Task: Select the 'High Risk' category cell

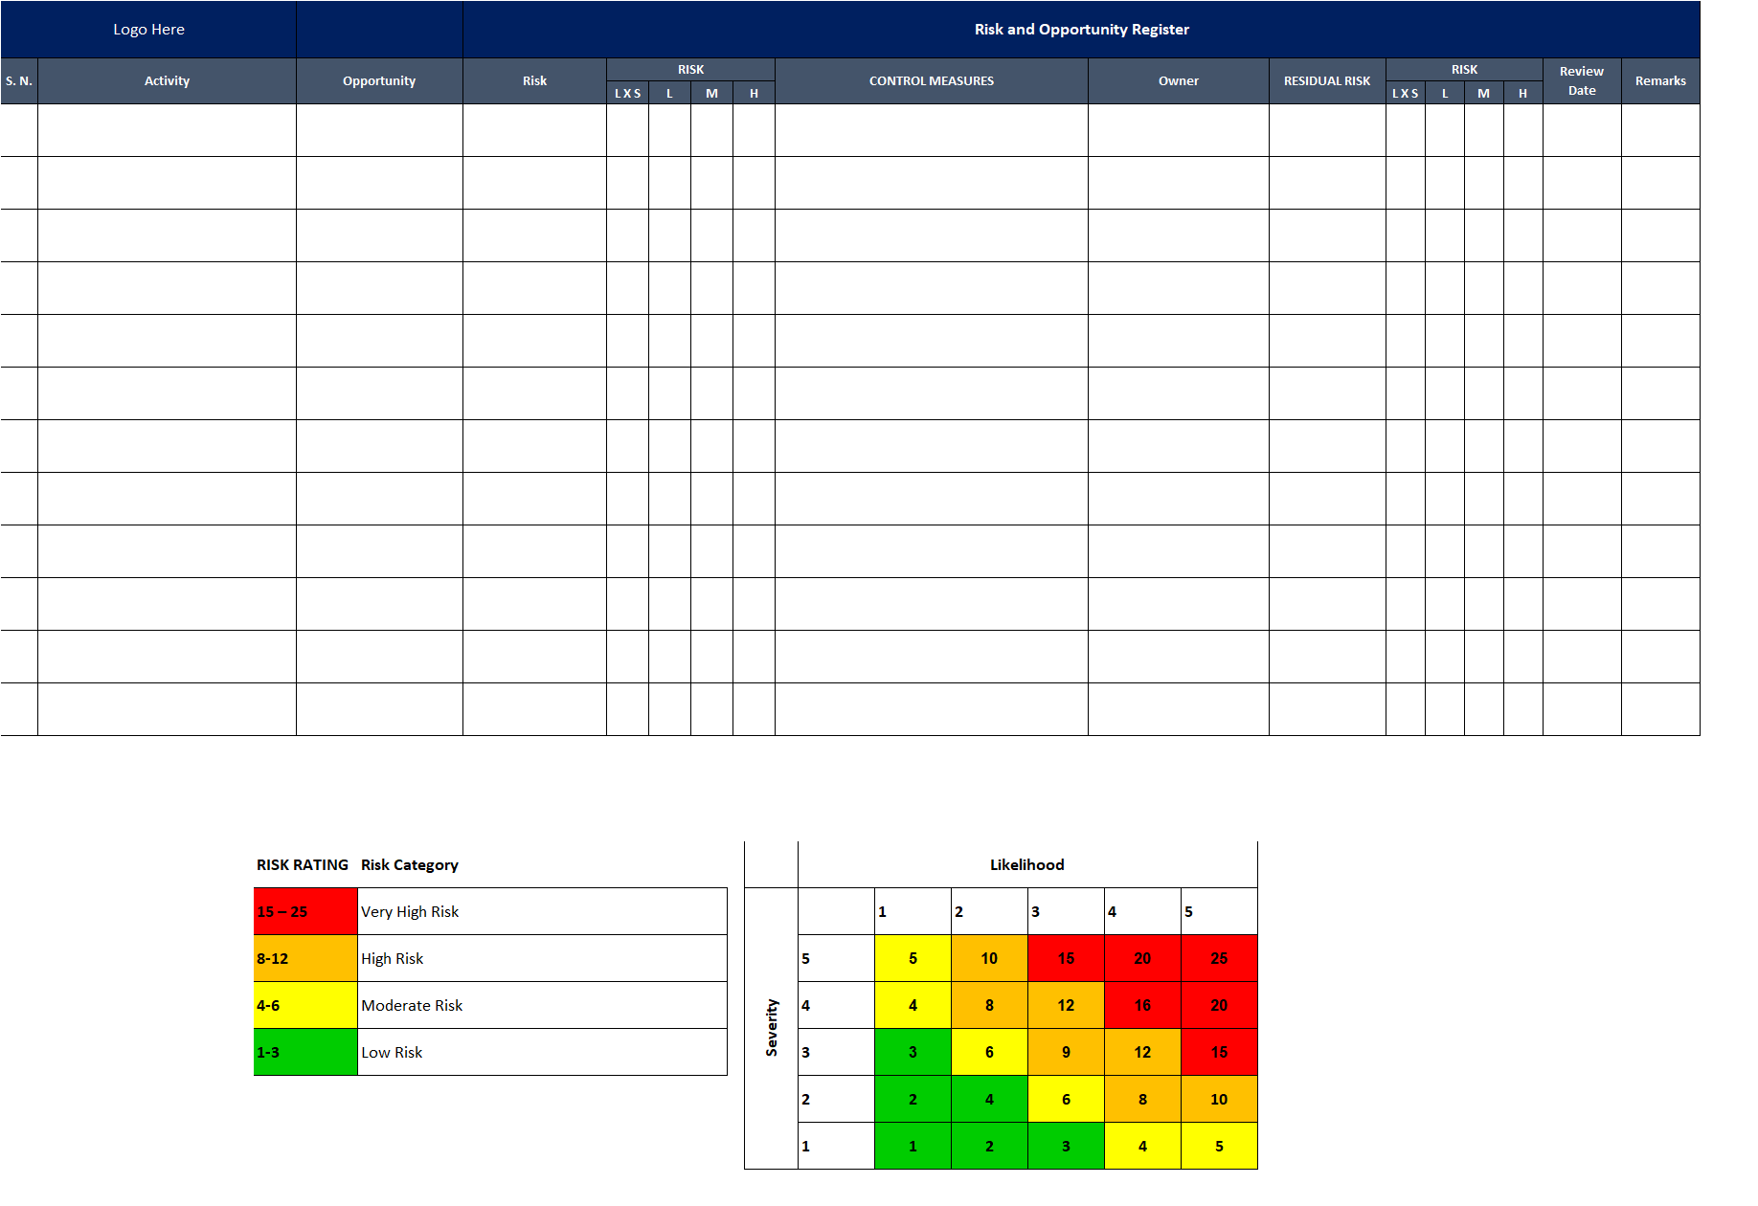Action: point(542,958)
